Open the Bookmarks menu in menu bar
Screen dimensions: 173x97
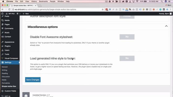pyautogui.click(x=43, y=1)
